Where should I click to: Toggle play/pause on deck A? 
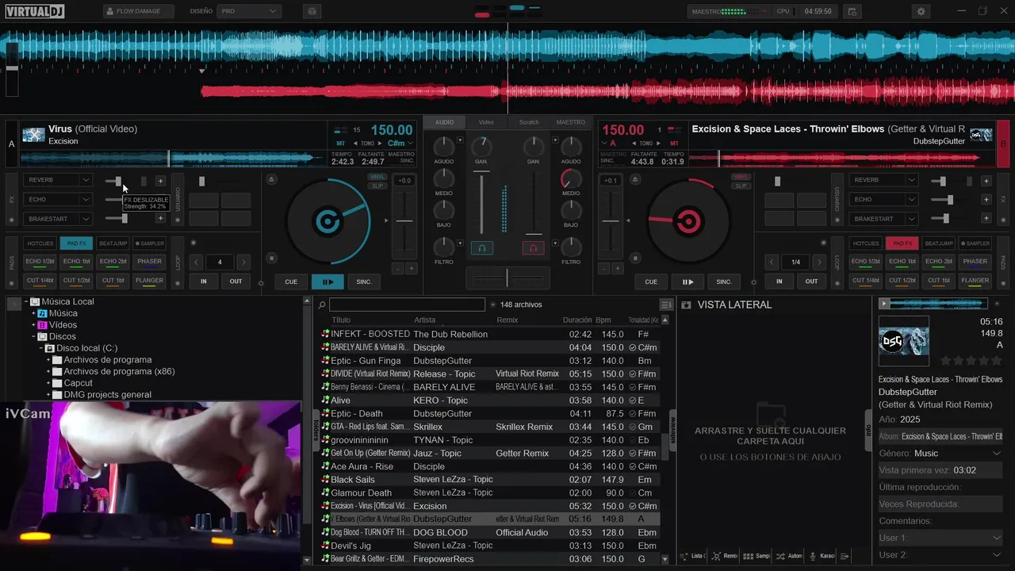[x=327, y=282]
